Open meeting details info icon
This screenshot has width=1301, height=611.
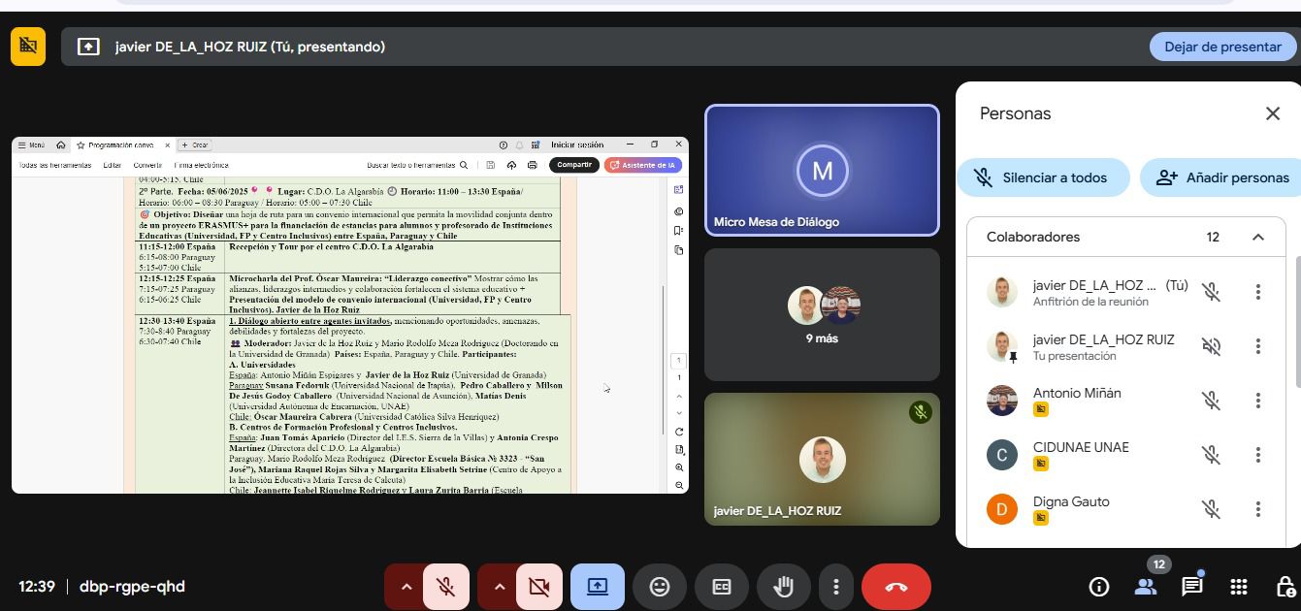[1099, 587]
